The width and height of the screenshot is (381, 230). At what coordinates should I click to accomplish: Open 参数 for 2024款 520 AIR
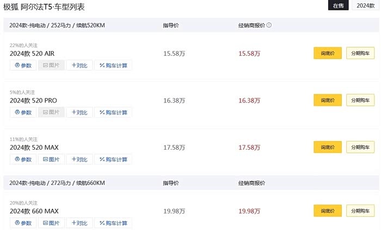click(x=23, y=66)
